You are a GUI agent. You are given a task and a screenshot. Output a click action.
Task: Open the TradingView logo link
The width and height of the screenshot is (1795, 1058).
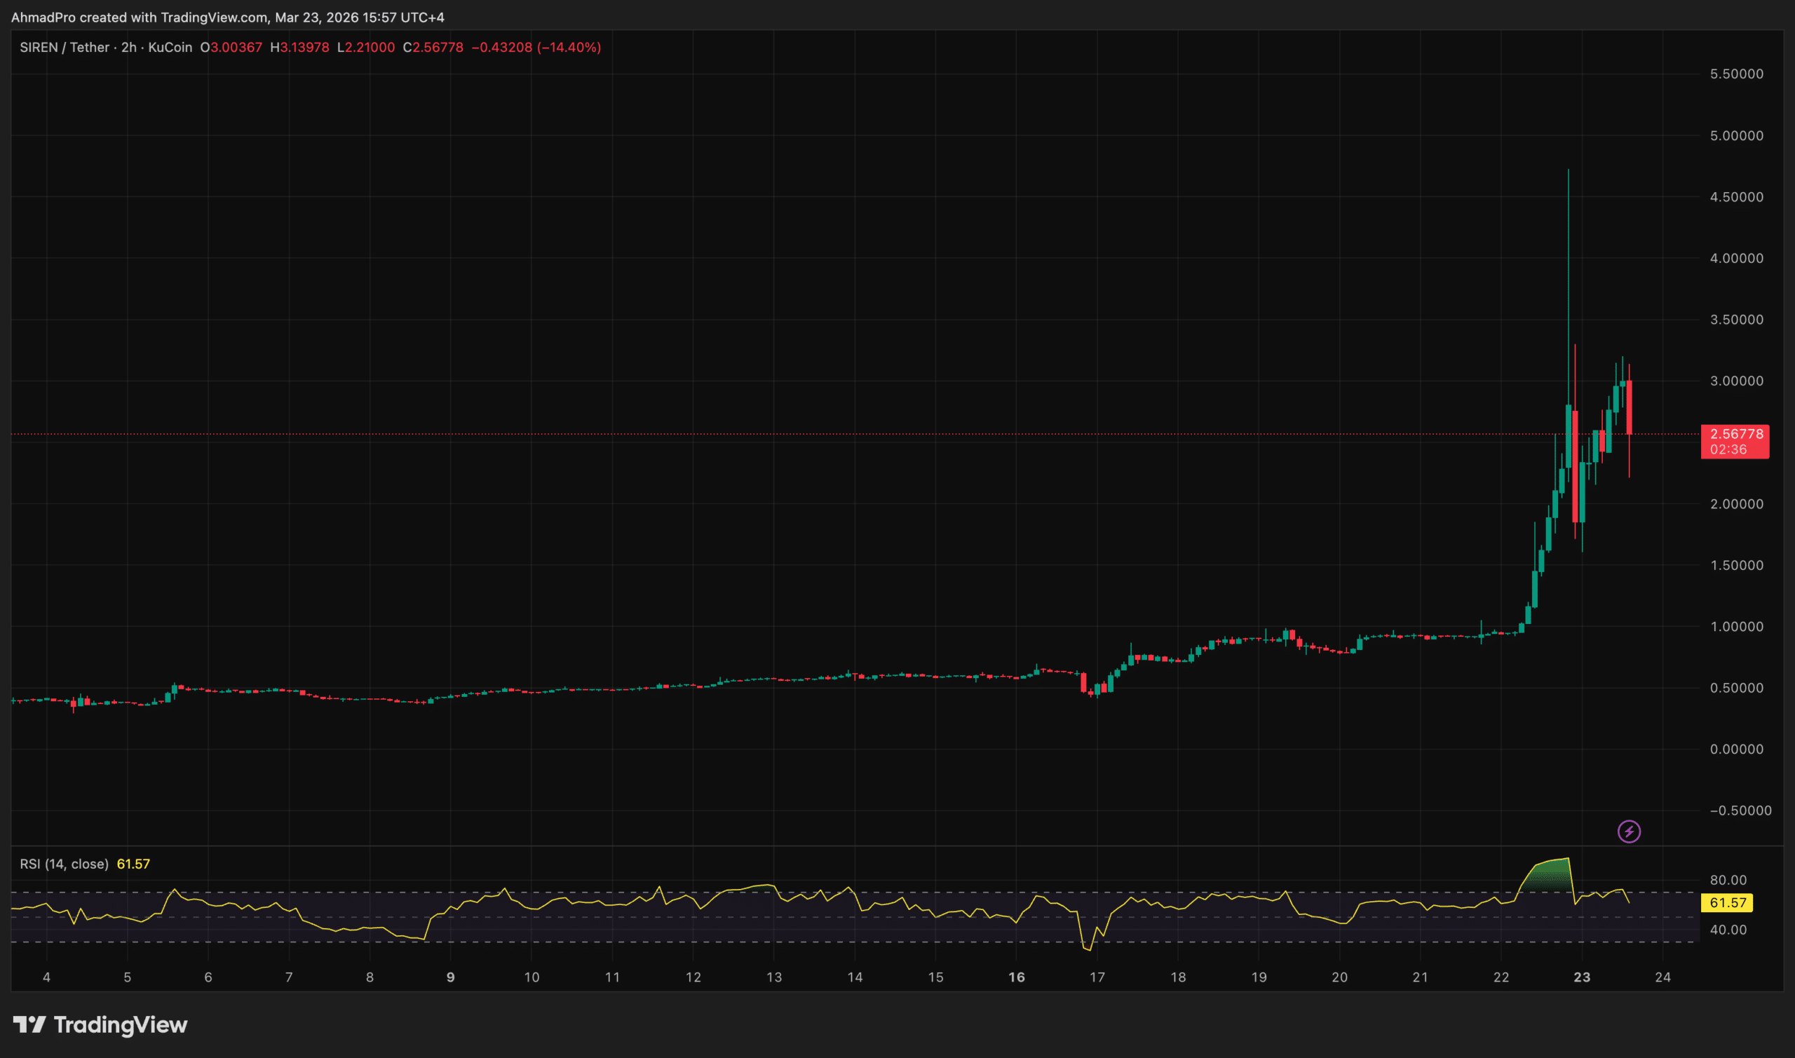(100, 1025)
